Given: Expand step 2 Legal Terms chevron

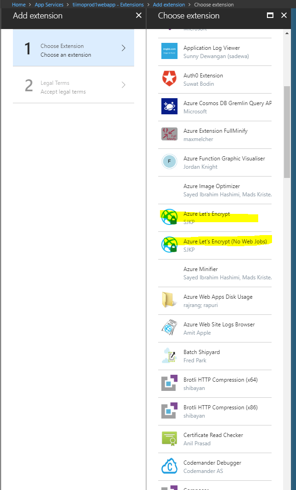Looking at the screenshot, I should 123,85.
